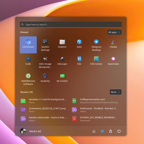
Task: Click the Pinned section heading
Action: coord(24,32)
